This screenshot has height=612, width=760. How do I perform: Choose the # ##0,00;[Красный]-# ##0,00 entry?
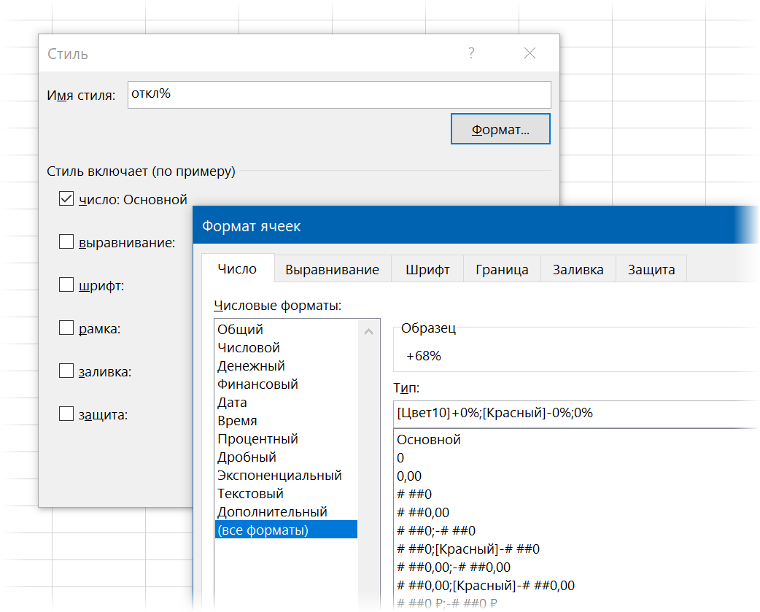(575, 585)
